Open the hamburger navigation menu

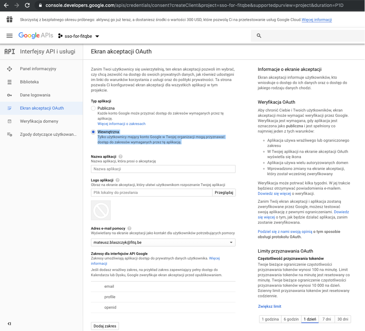pyautogui.click(x=10, y=36)
